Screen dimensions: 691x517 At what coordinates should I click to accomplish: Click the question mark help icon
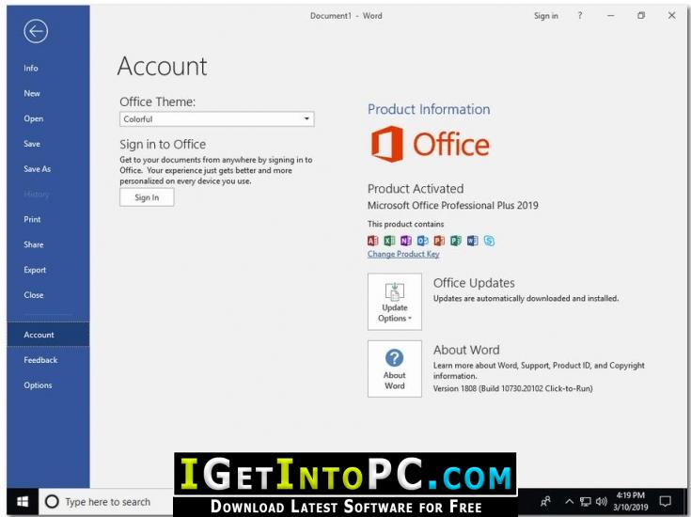pyautogui.click(x=580, y=15)
